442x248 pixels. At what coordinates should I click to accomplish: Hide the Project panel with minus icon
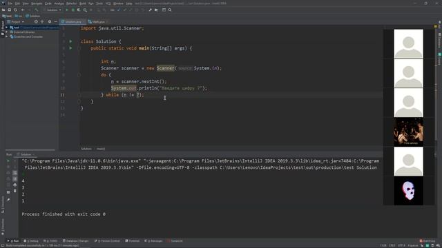55,21
